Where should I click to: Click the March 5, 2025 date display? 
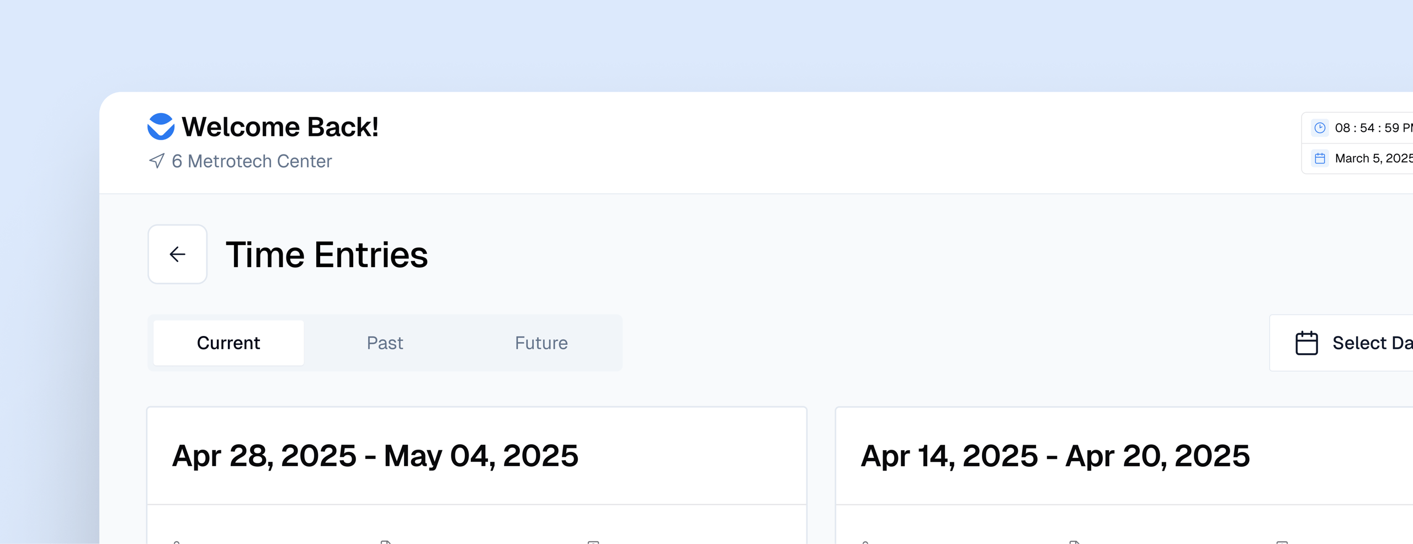(1372, 158)
